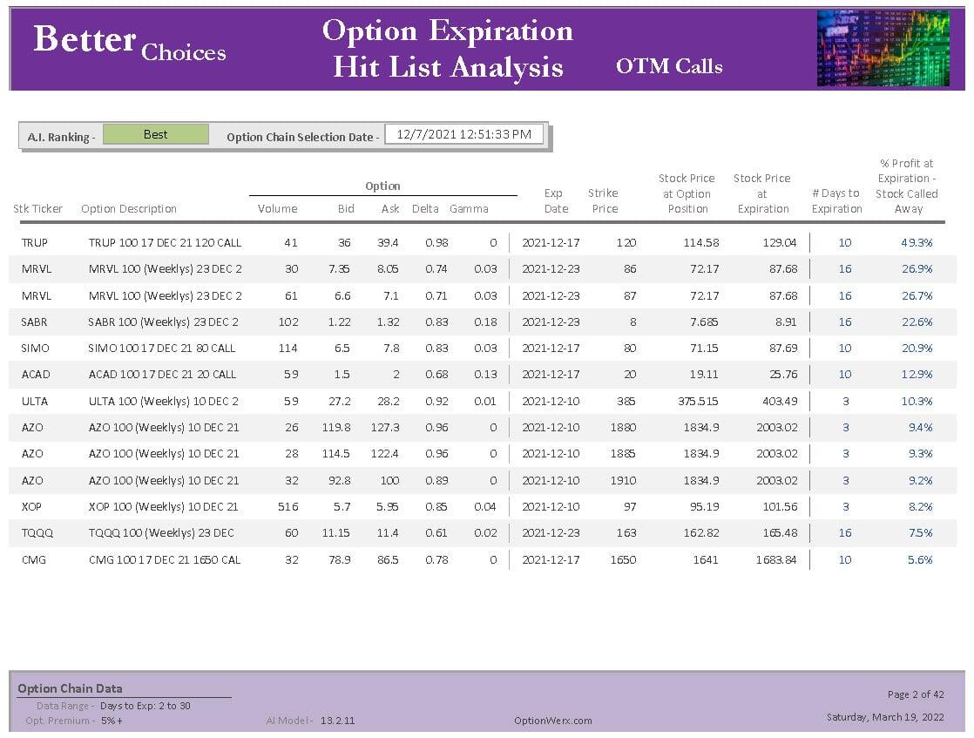Click the TQQQ ticker cell
Screen dimensions: 974x738
pos(36,533)
